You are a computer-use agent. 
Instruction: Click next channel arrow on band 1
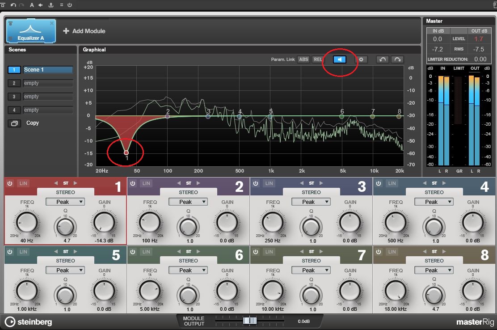tap(76, 183)
